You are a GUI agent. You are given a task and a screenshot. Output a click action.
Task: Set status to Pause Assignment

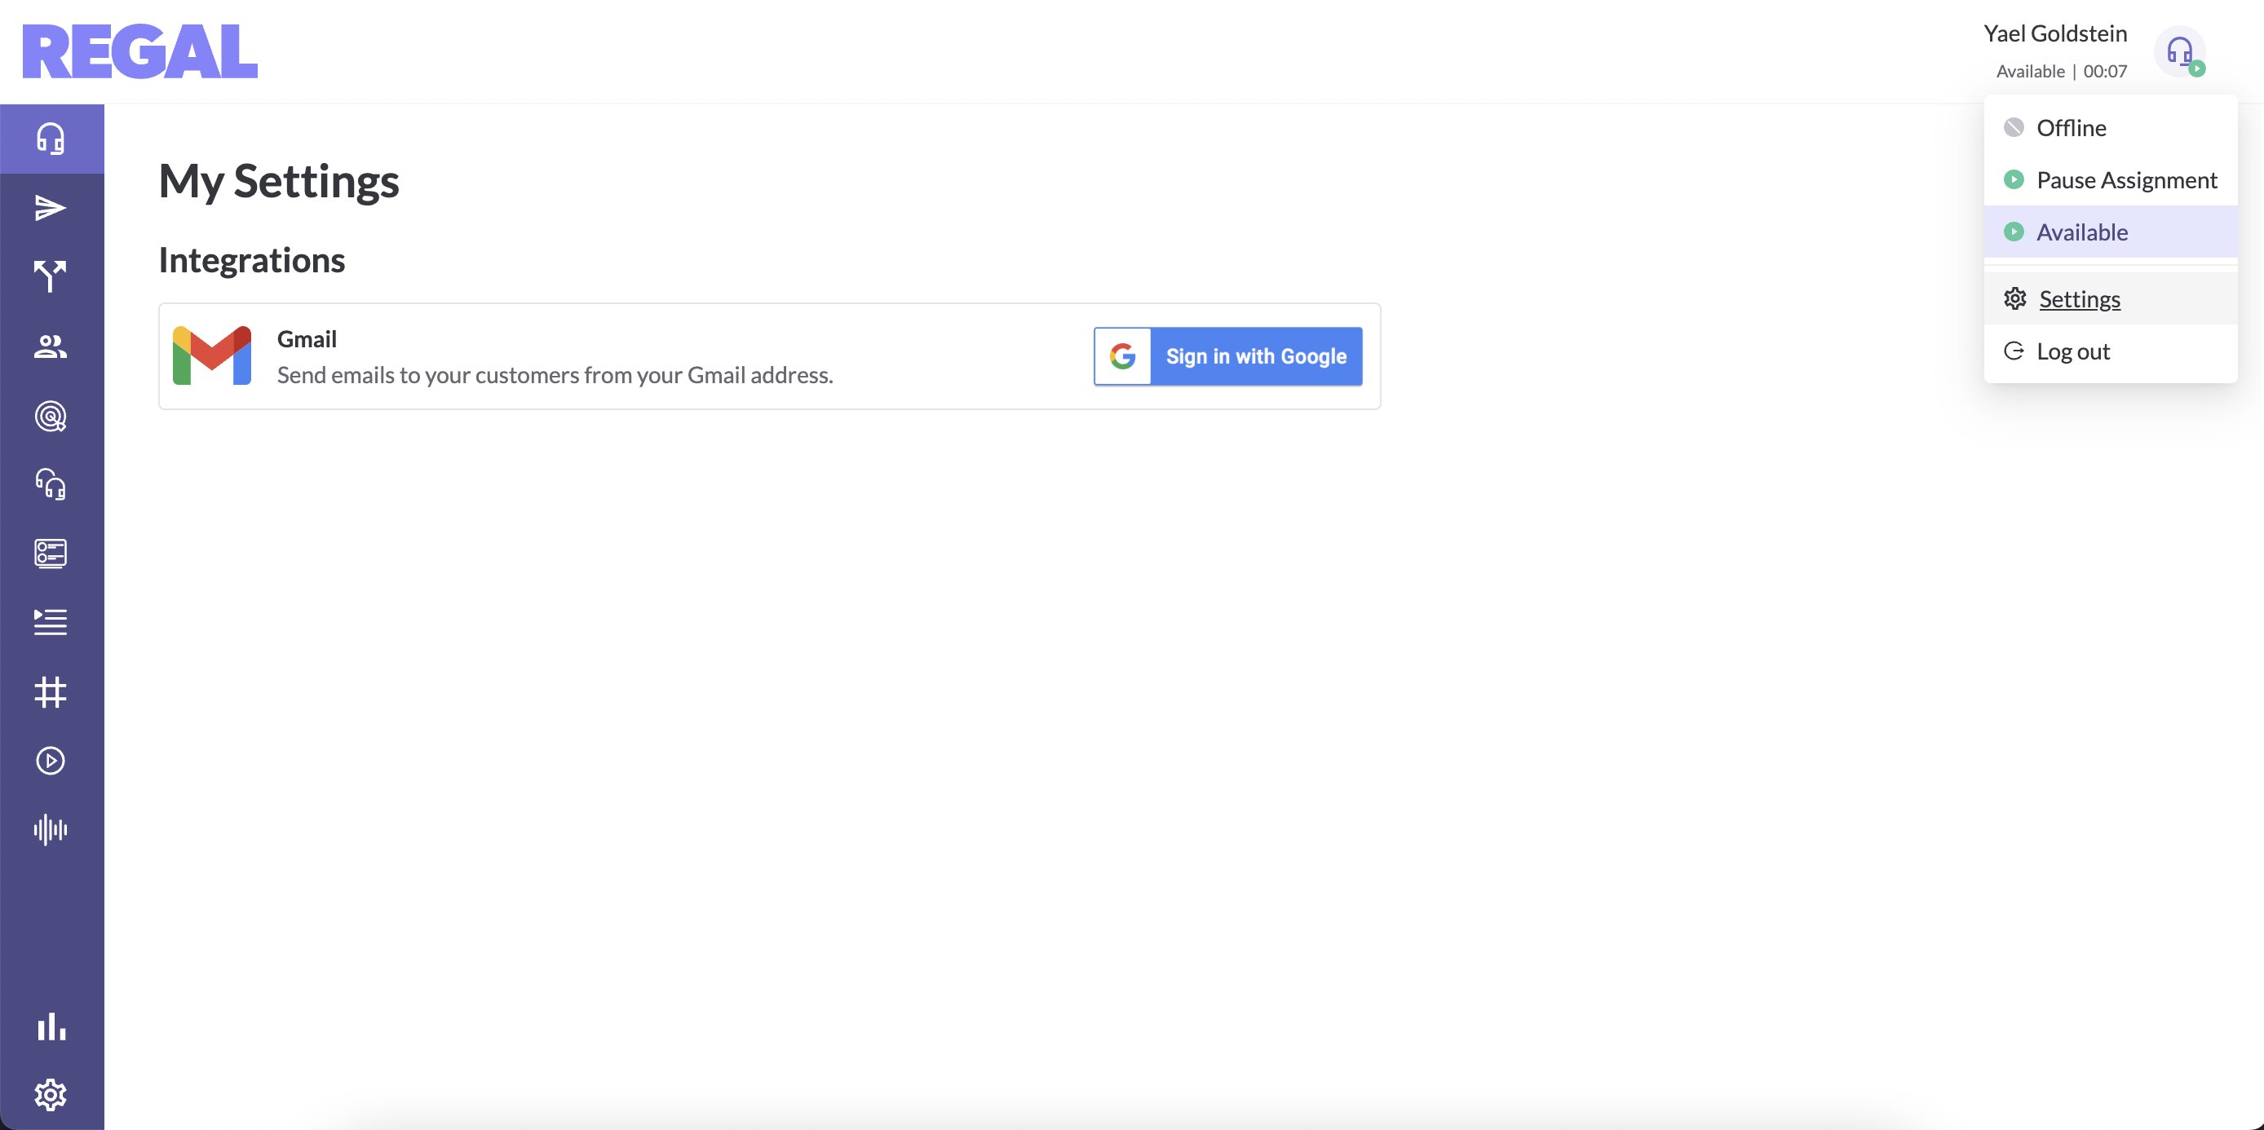2125,180
